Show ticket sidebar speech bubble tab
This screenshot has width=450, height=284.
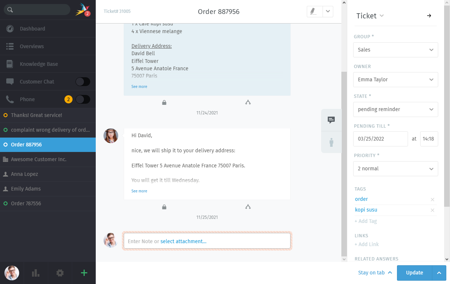point(331,120)
